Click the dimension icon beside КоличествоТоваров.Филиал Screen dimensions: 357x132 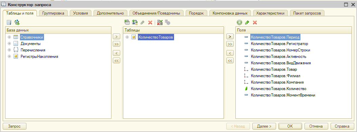(x=246, y=76)
